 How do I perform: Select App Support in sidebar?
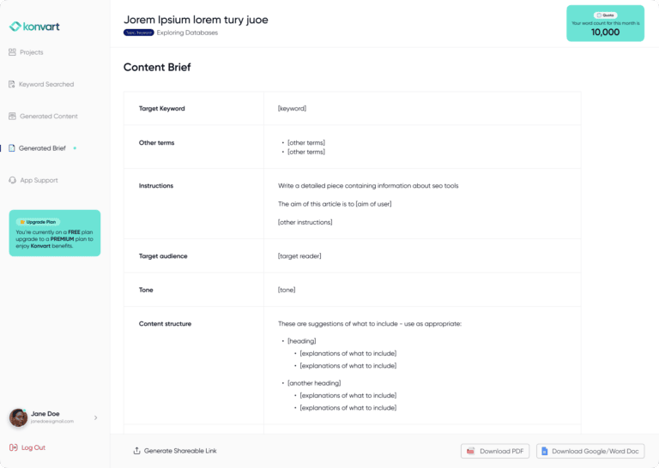point(39,180)
